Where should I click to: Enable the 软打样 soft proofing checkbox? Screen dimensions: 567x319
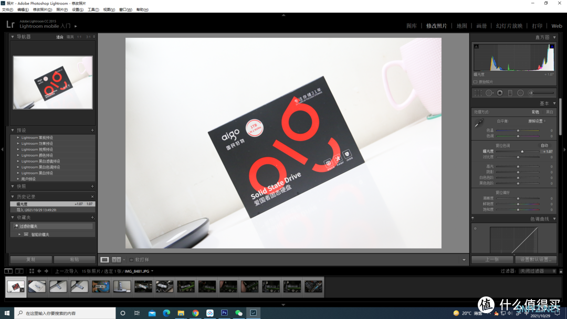tap(131, 260)
